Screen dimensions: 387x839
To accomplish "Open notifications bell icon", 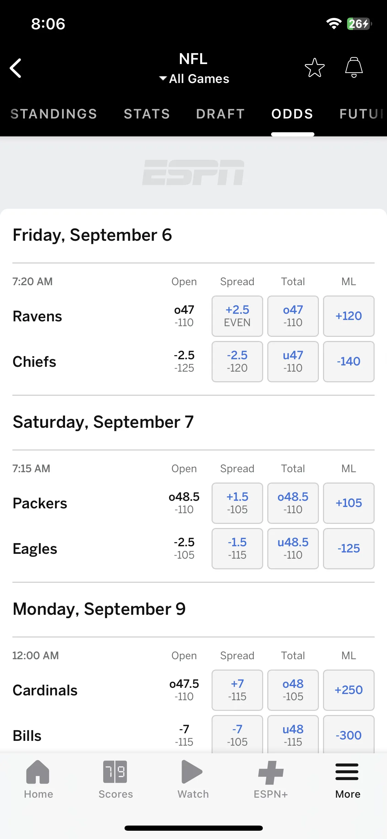I will click(354, 68).
